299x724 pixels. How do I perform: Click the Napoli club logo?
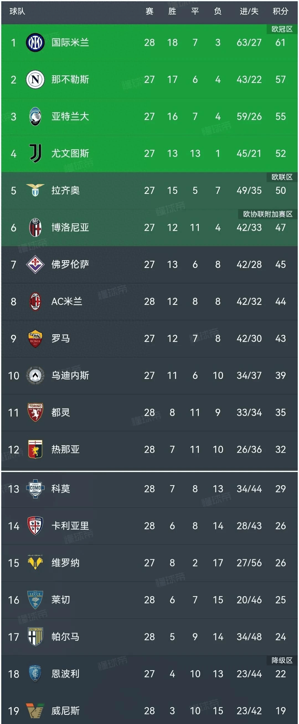(x=35, y=80)
